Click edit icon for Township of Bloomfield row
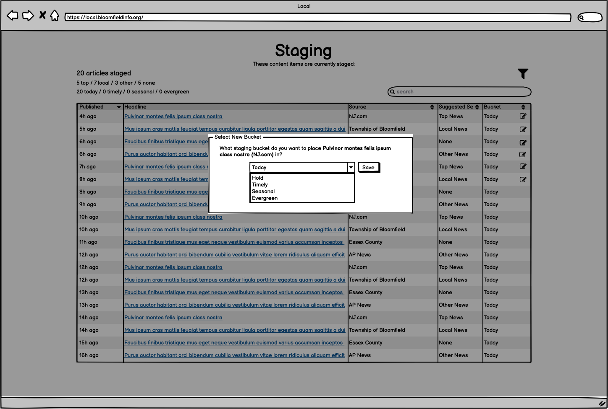The width and height of the screenshot is (608, 409). 523,129
